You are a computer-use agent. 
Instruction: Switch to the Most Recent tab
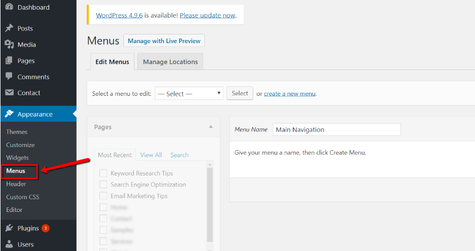[115, 155]
